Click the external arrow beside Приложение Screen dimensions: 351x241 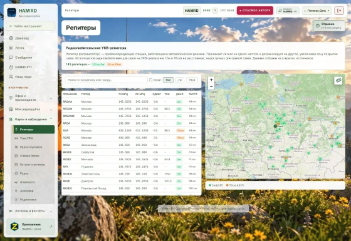pos(51,227)
